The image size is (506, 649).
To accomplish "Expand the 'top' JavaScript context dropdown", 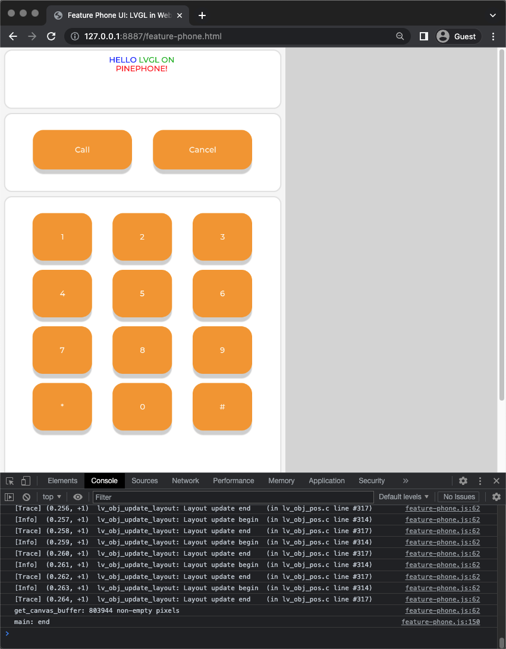I will 52,497.
